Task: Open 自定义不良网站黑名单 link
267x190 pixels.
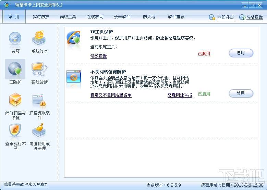Action: click(111, 95)
